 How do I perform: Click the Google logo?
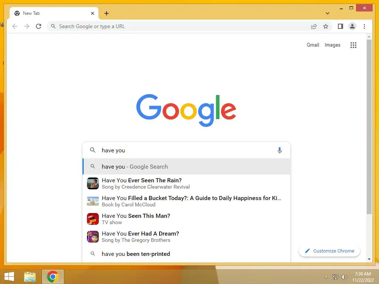[x=186, y=110]
